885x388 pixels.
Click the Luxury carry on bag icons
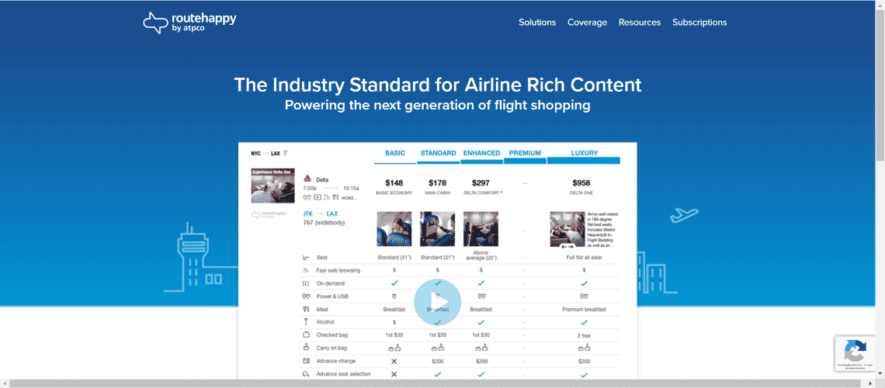tap(584, 348)
